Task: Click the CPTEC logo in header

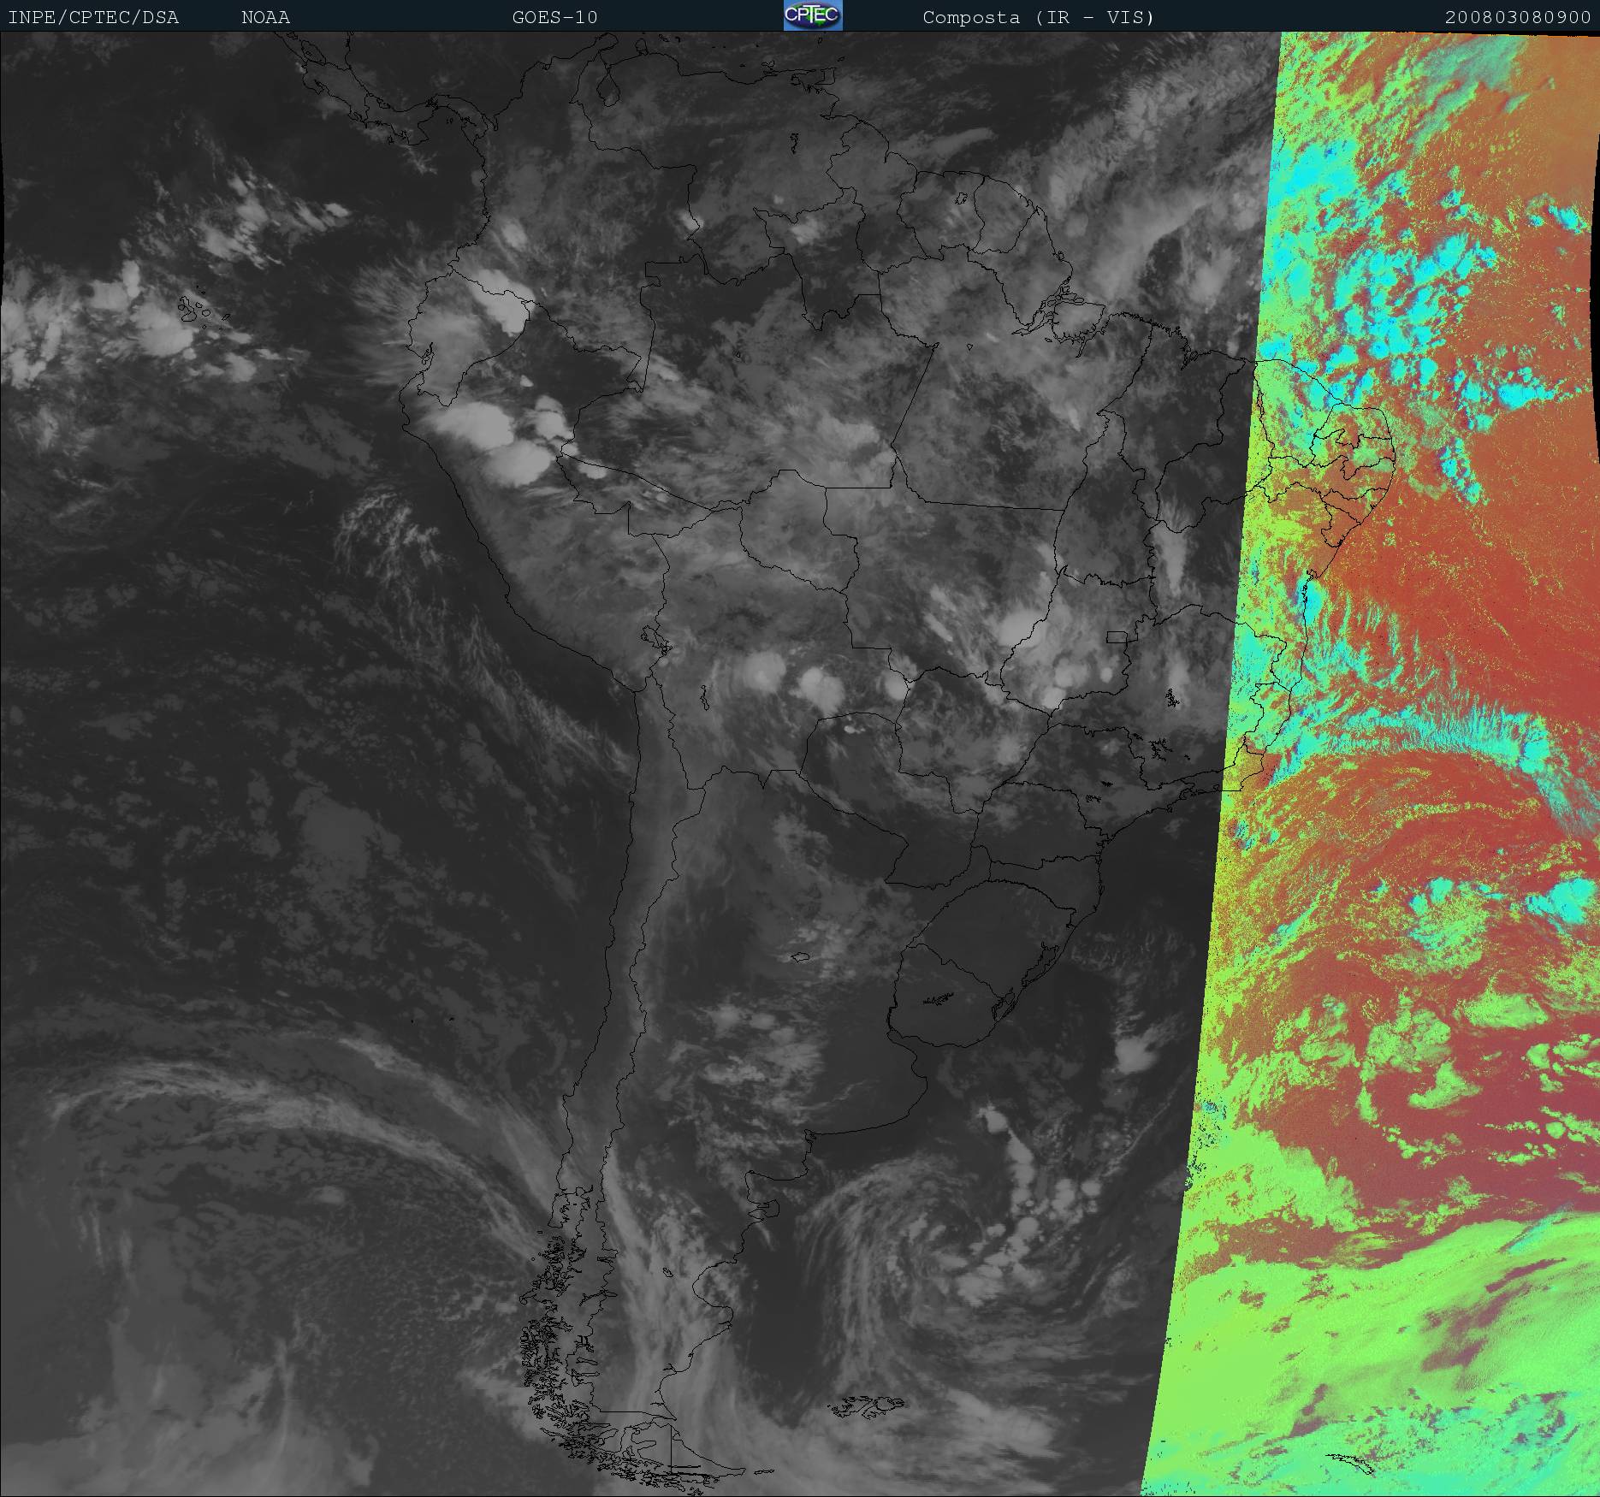Action: pyautogui.click(x=813, y=15)
